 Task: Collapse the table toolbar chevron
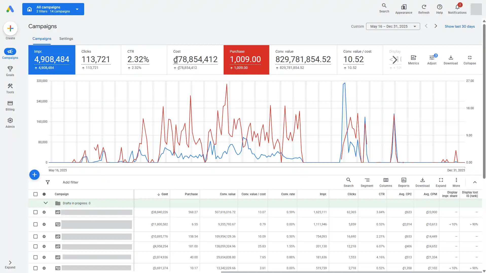point(475,182)
